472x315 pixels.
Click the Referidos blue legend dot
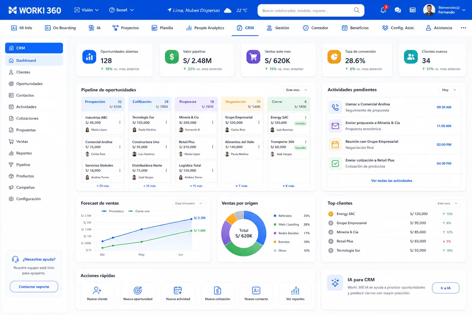click(275, 216)
